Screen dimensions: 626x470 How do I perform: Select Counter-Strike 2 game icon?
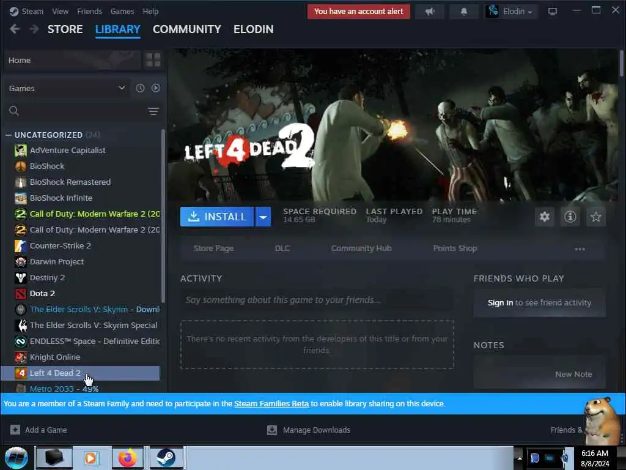tap(21, 246)
